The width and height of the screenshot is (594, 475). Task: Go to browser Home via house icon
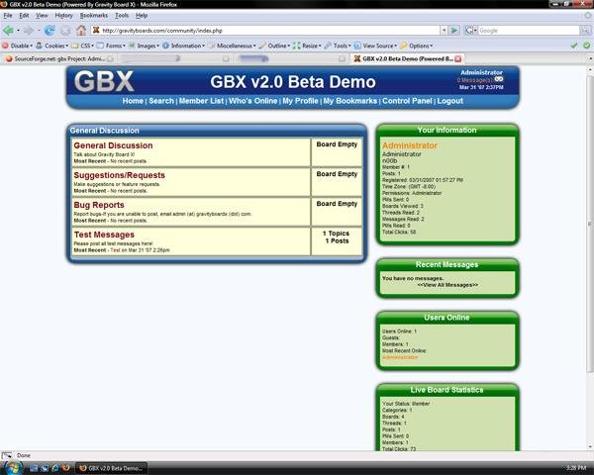81,31
